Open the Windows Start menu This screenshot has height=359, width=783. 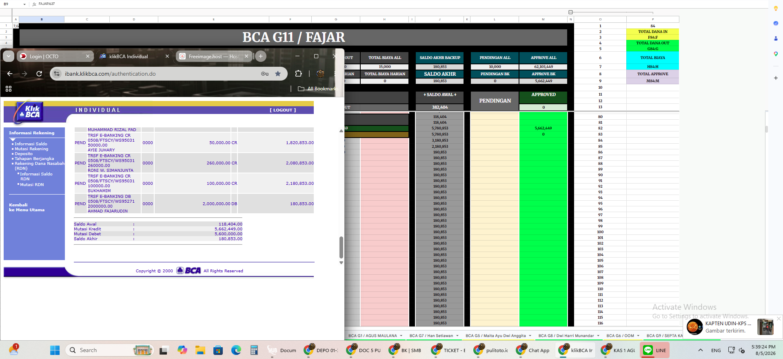(x=55, y=350)
